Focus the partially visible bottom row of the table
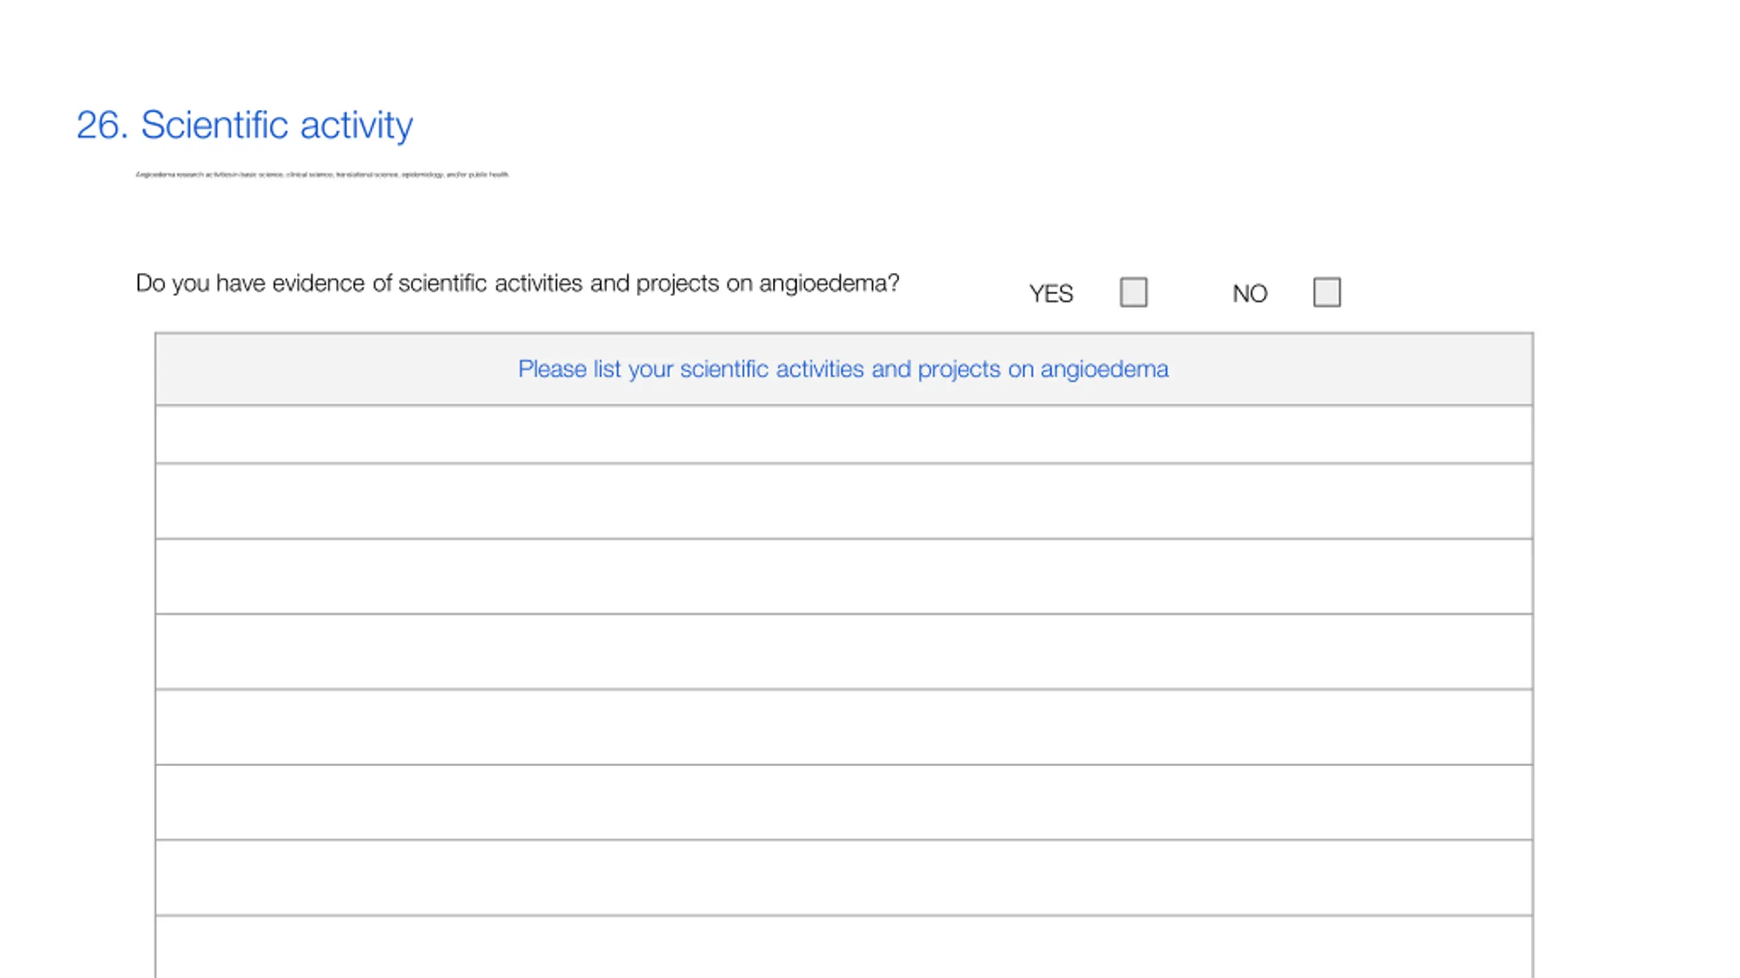This screenshot has height=978, width=1740. coord(843,947)
